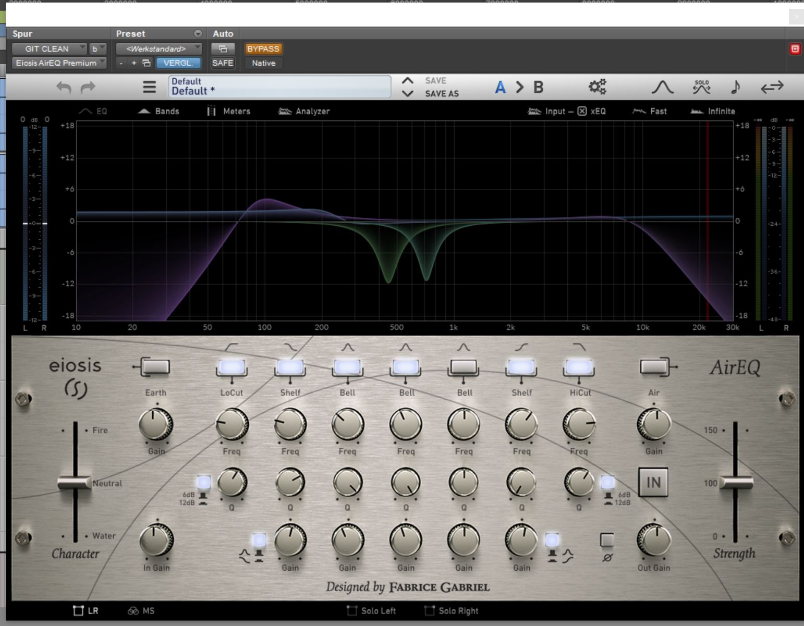
Task: Open the settings gears icon
Action: coord(597,87)
